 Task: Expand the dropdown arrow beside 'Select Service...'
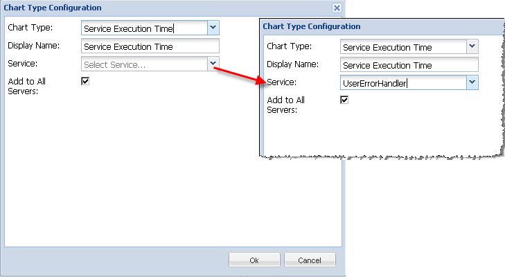213,64
